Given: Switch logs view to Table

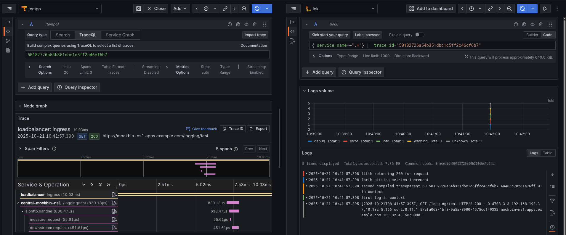Looking at the screenshot, I should [547, 153].
